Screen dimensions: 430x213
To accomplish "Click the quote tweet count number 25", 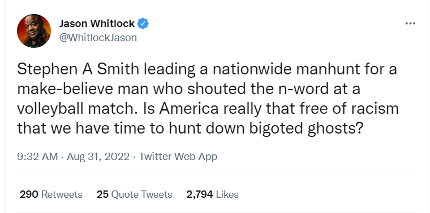I will (102, 194).
